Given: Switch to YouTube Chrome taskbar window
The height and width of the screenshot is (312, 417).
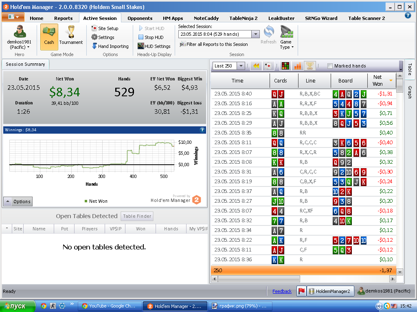Looking at the screenshot, I should [109, 306].
